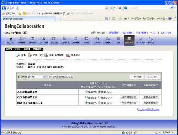
Task: Open the セーフティ(S) menu dropdown
Action: [x=149, y=18]
